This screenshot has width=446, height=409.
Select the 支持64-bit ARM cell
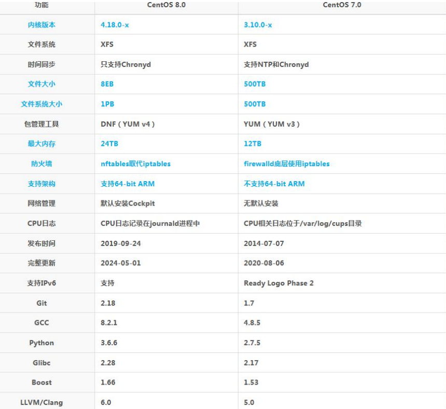pyautogui.click(x=128, y=184)
